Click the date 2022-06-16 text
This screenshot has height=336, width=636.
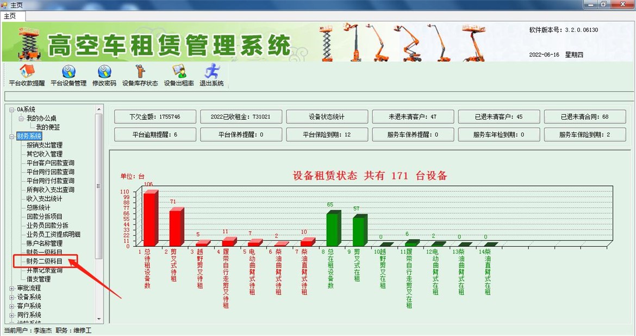pyautogui.click(x=544, y=55)
